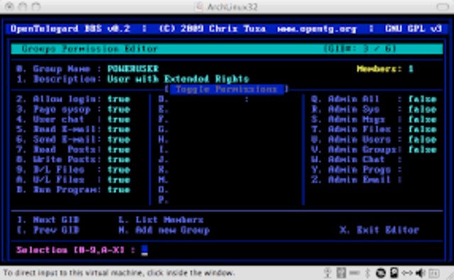
Task: Click the 'Read Posts' true value
Action: pos(118,150)
